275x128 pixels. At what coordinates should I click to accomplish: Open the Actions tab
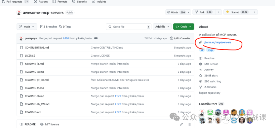tap(41, 2)
